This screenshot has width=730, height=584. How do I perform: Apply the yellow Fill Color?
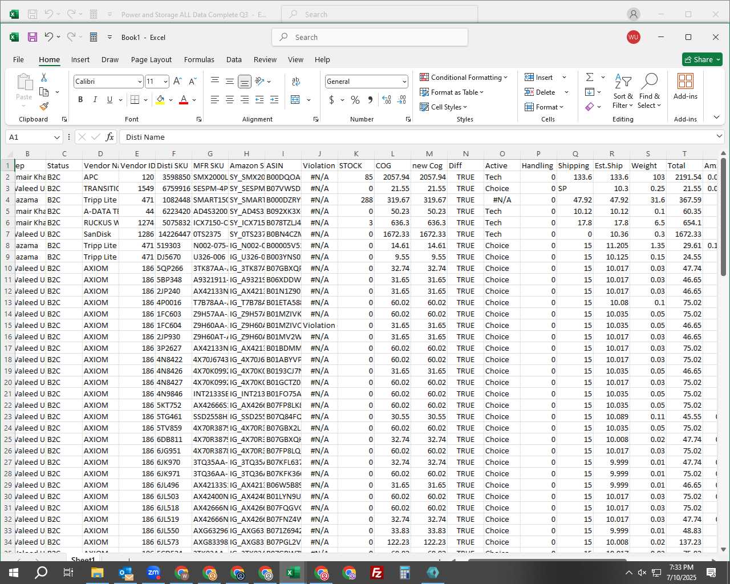tap(160, 100)
